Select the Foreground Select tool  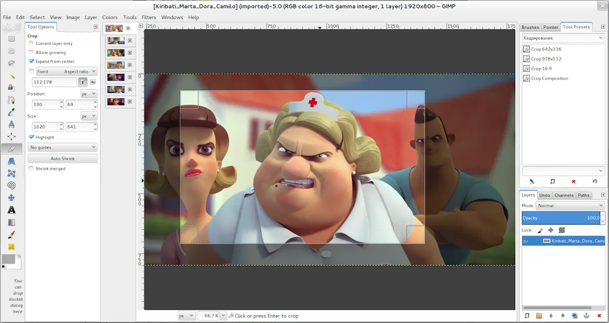click(x=11, y=88)
